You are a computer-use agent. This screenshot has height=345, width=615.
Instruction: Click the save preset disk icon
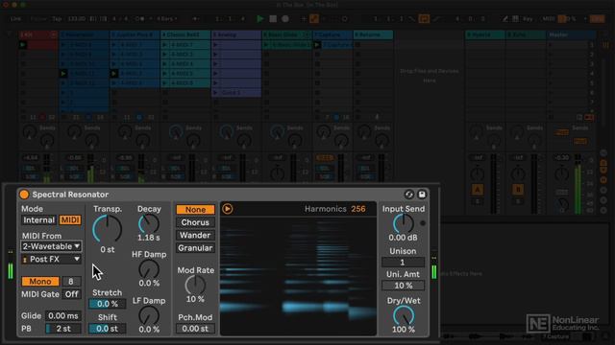[x=422, y=195]
